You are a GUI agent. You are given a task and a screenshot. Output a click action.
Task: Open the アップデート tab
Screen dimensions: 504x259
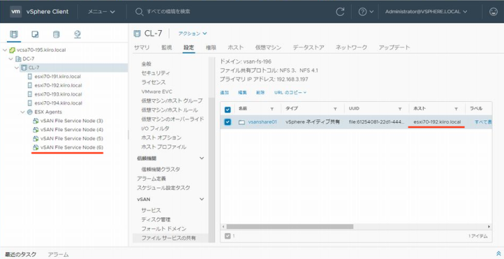(x=394, y=48)
